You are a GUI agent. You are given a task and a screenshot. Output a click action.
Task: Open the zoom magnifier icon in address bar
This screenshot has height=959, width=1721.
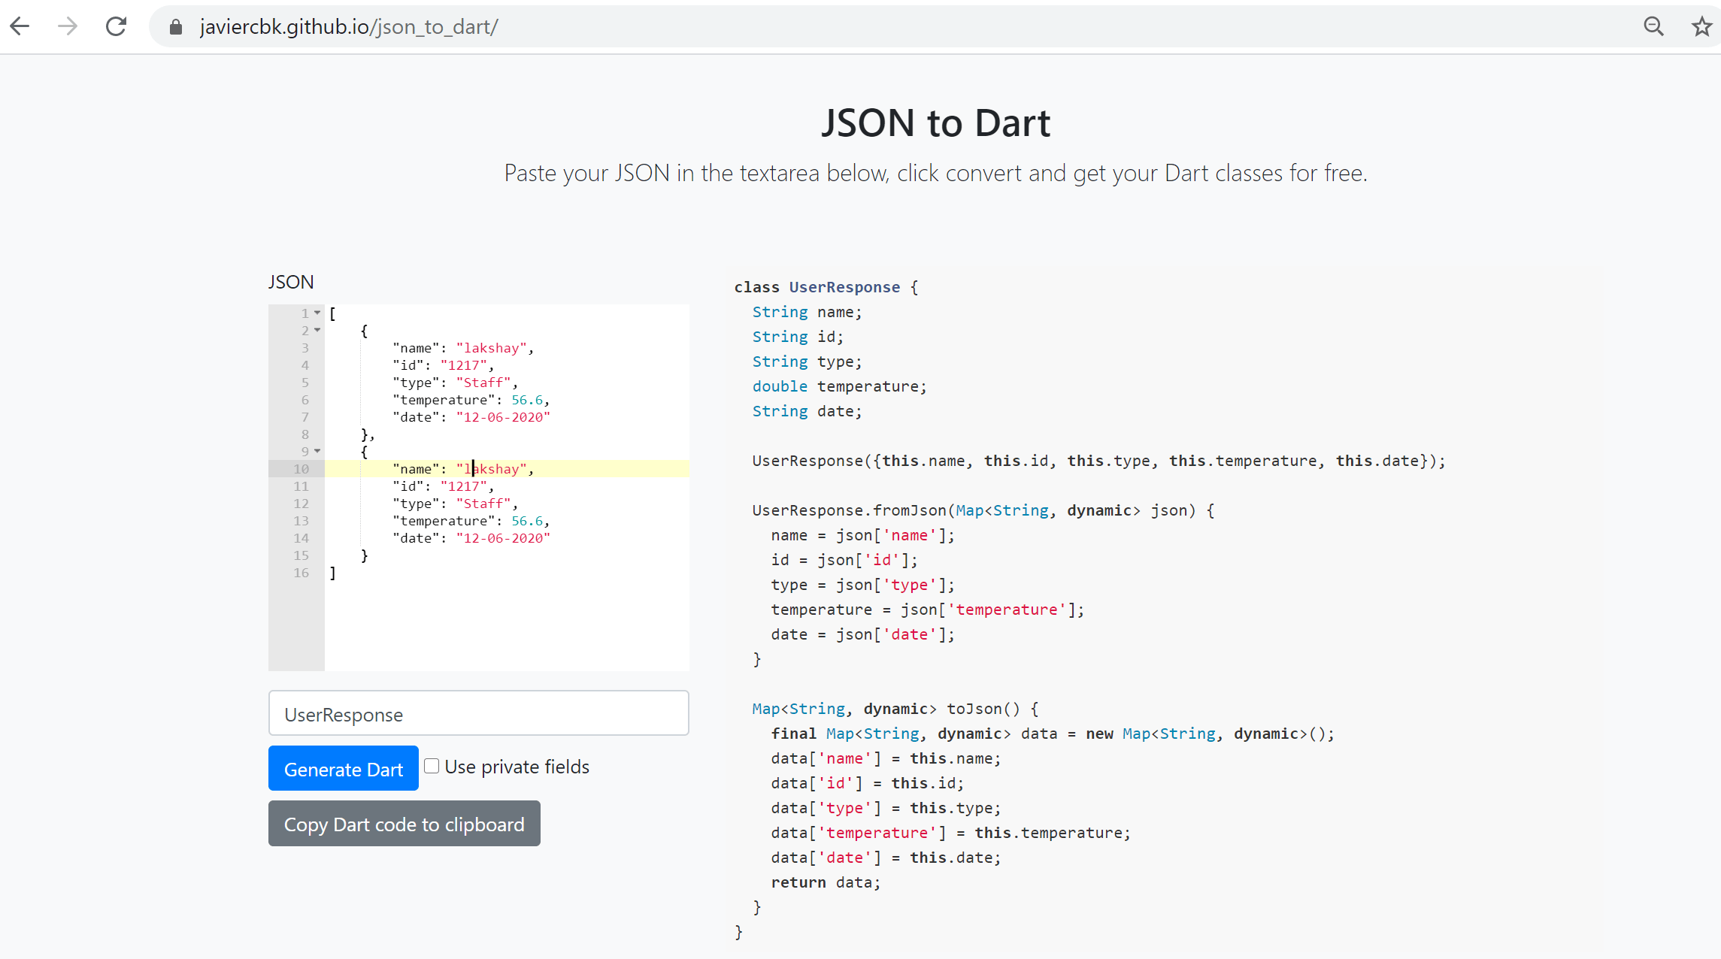(1653, 27)
